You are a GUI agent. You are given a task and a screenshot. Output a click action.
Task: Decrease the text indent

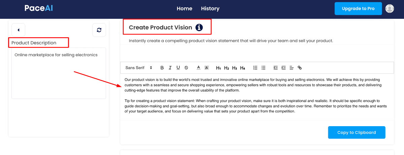coord(275,68)
